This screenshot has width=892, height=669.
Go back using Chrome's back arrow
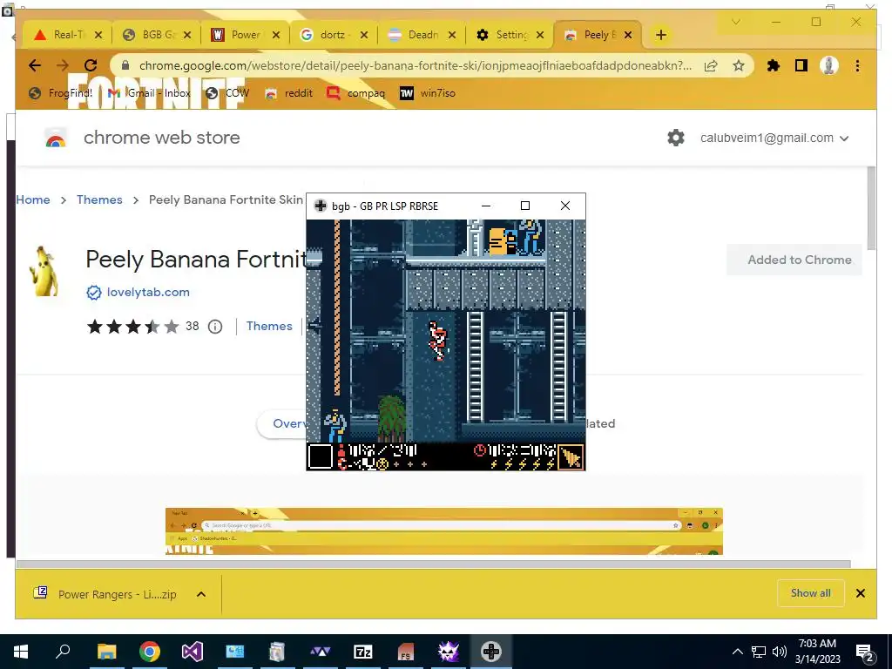tap(35, 65)
